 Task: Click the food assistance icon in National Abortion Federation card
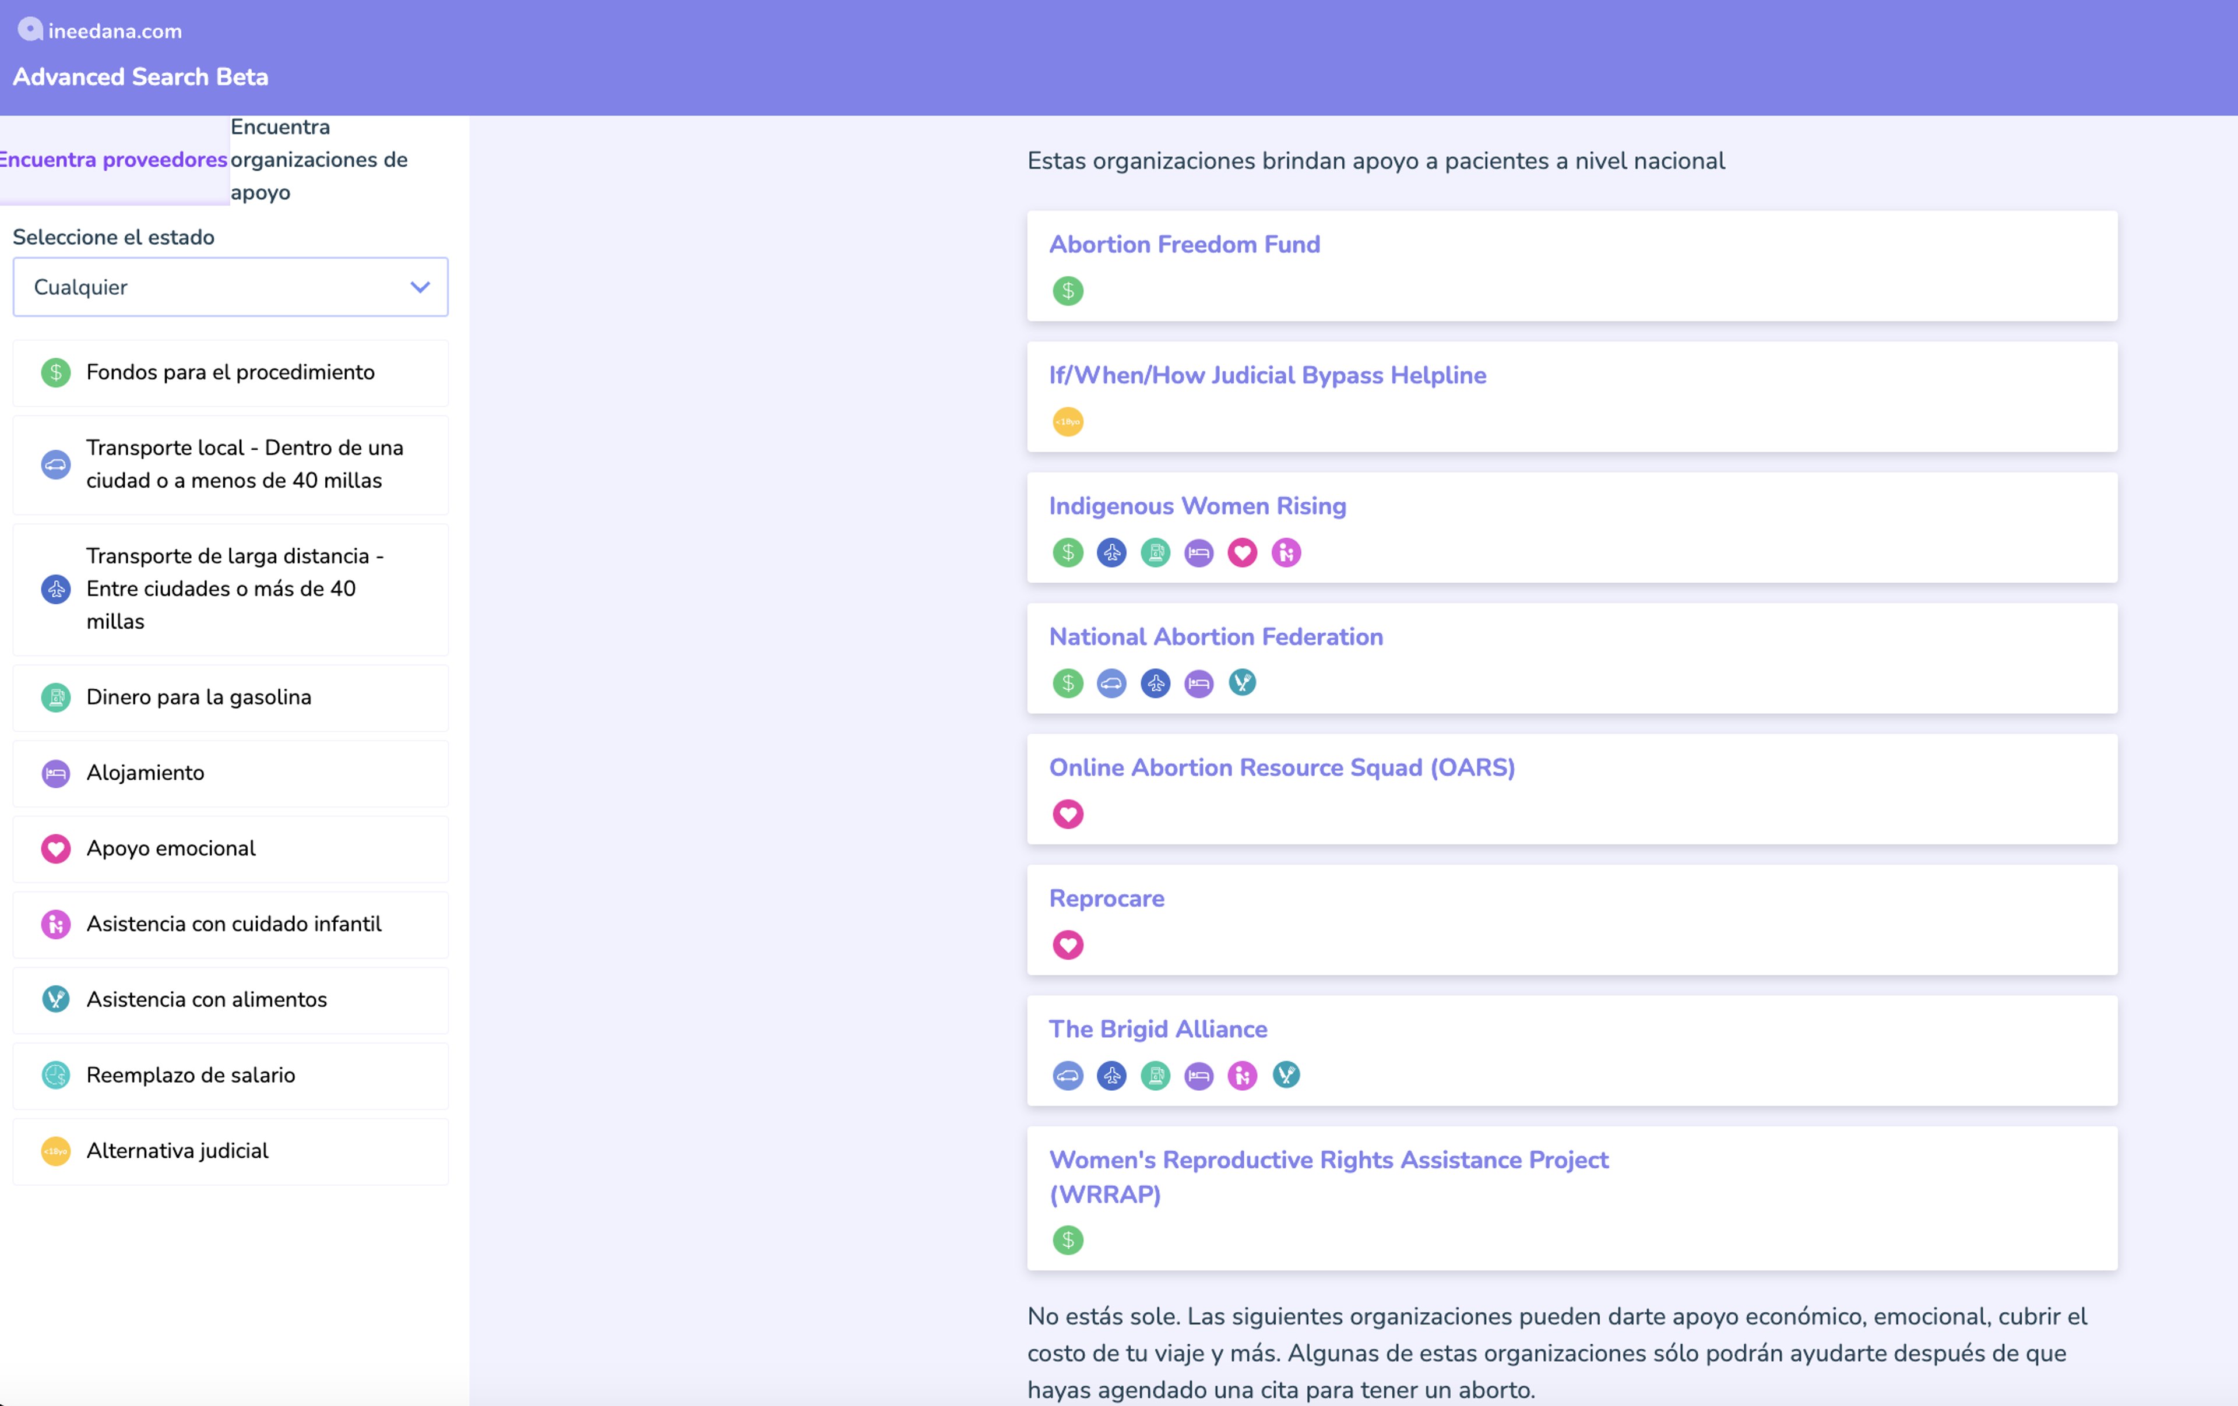click(x=1243, y=683)
